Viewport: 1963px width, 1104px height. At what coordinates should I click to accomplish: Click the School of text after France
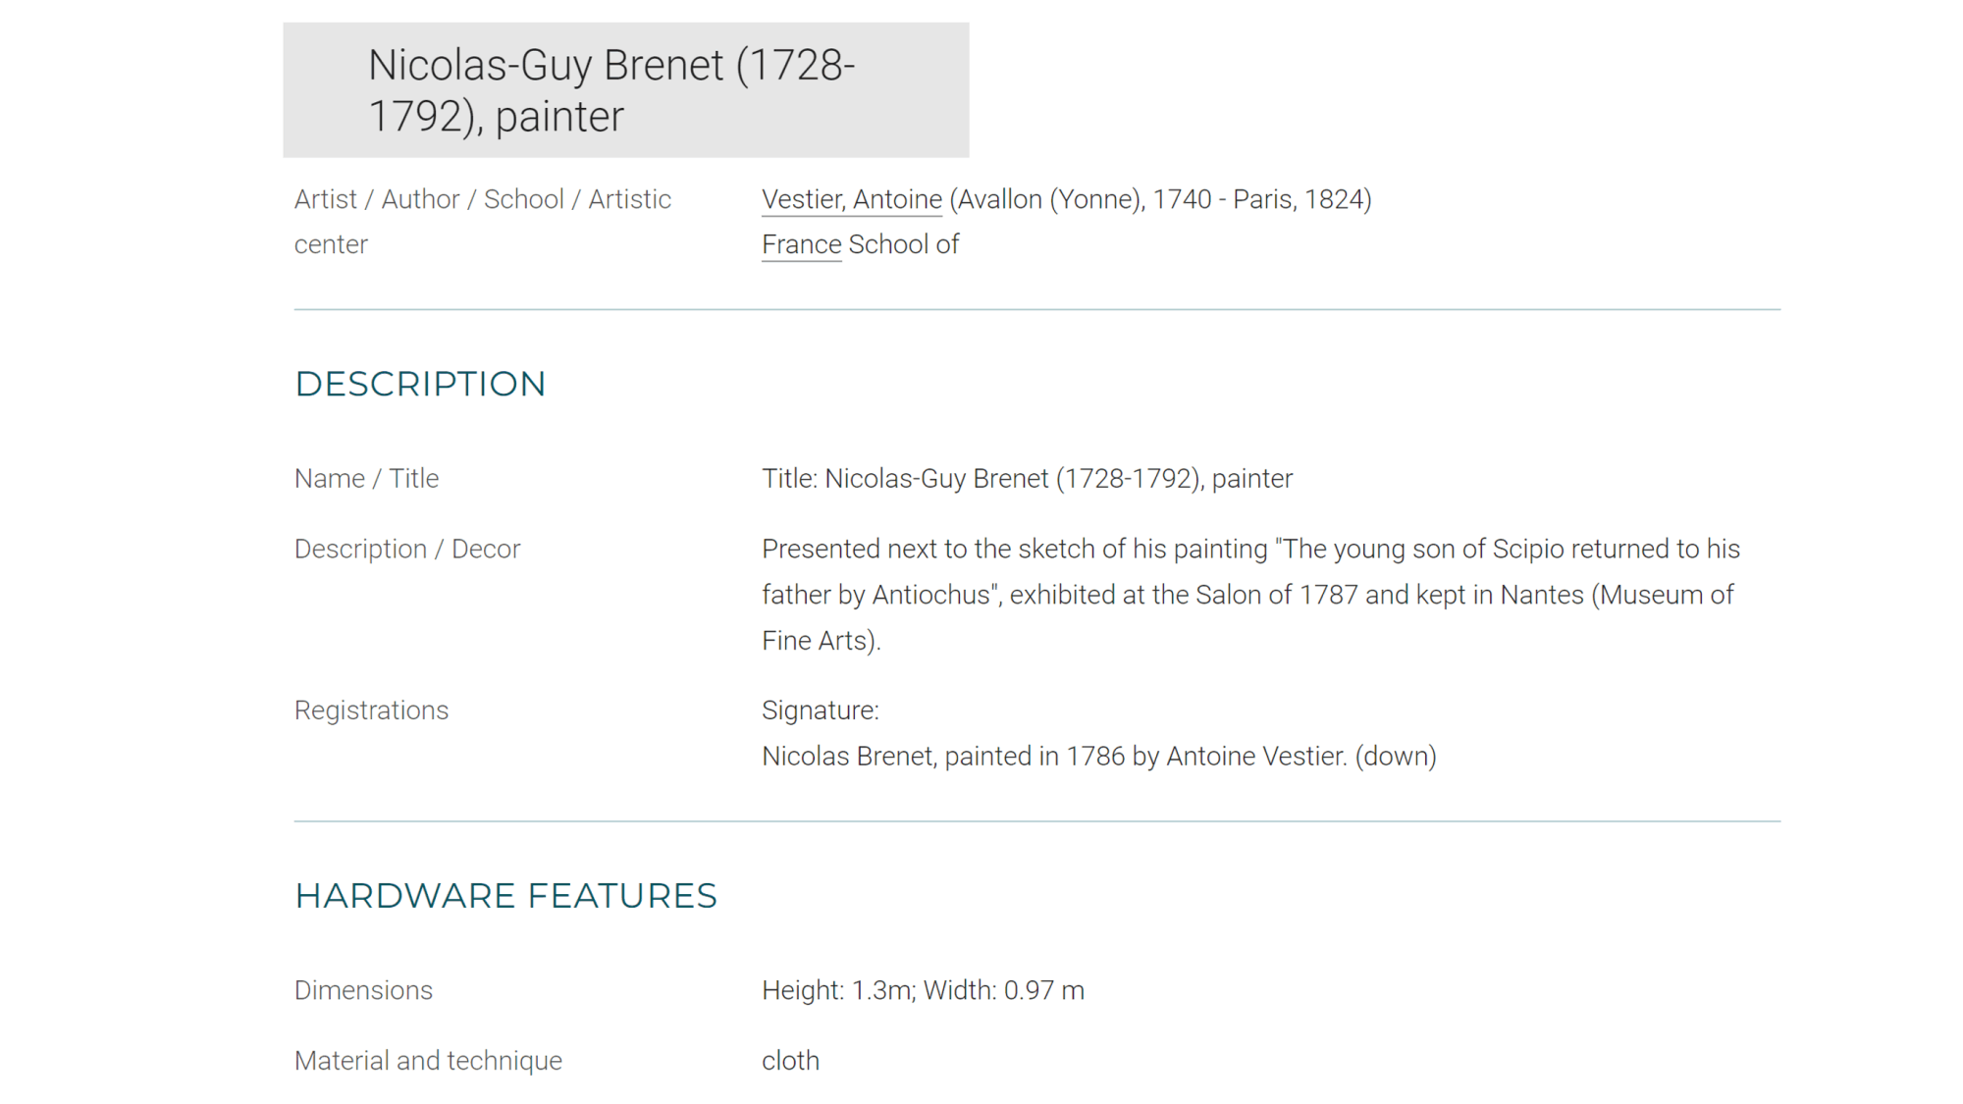point(903,244)
